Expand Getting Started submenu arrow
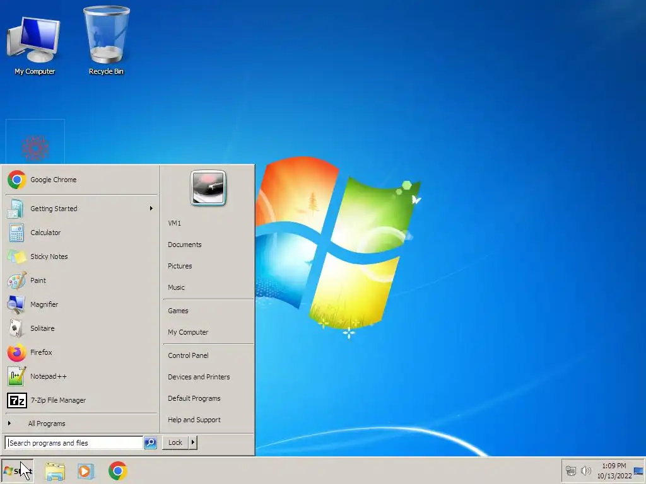 pyautogui.click(x=151, y=209)
